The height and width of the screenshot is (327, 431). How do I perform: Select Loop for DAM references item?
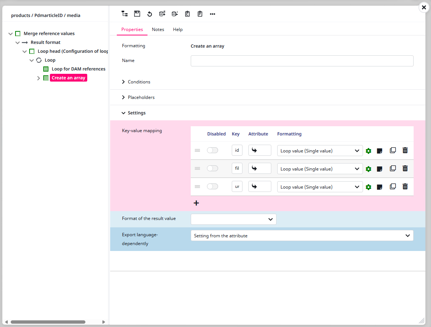[x=79, y=69]
